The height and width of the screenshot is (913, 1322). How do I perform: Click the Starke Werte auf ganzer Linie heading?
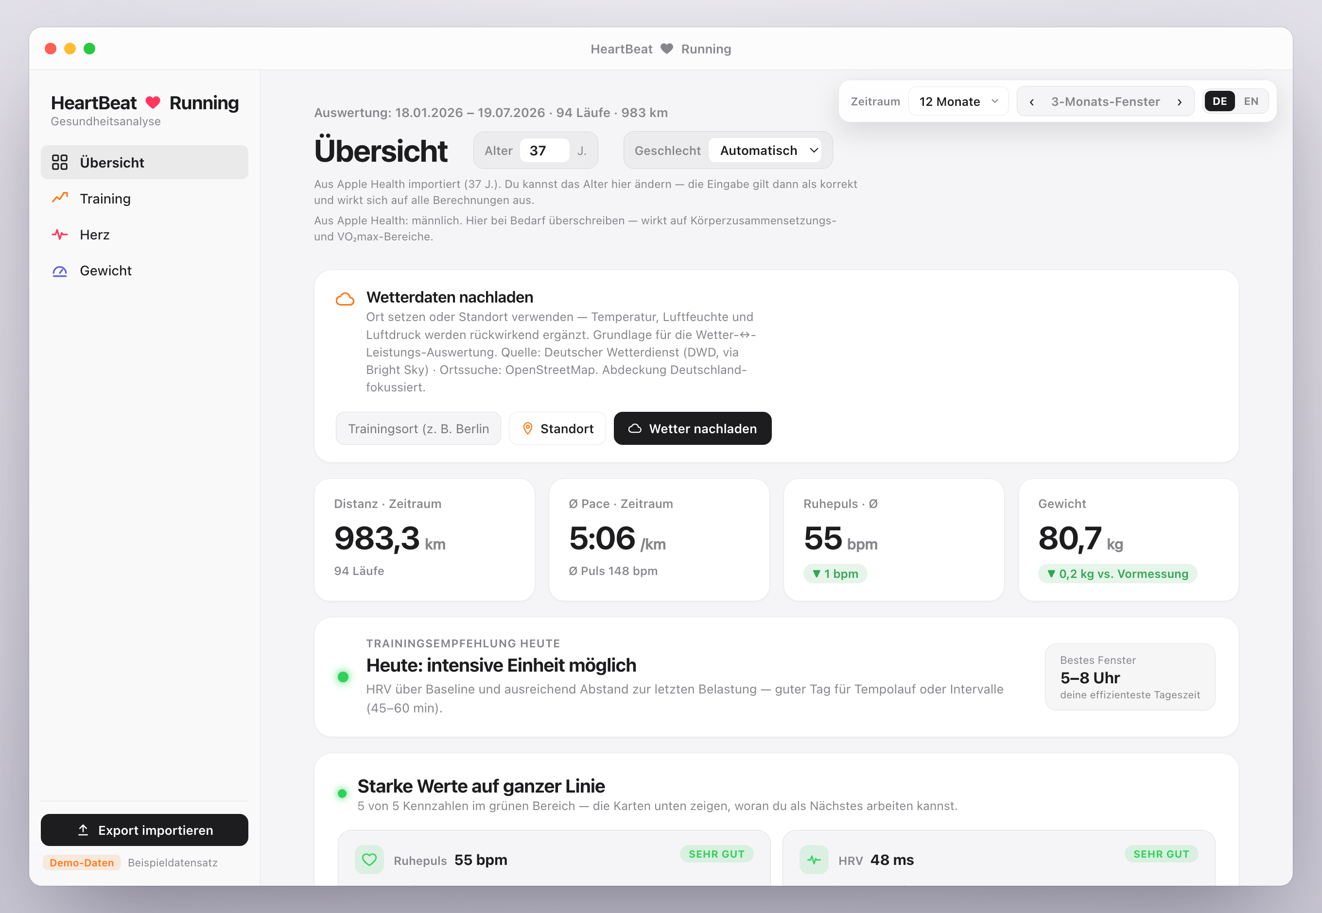click(x=481, y=787)
